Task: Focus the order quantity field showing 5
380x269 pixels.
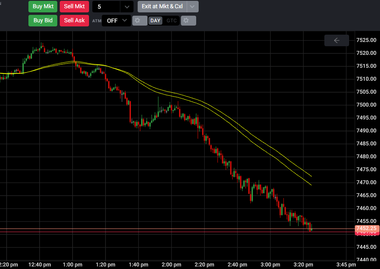Action: (x=106, y=7)
